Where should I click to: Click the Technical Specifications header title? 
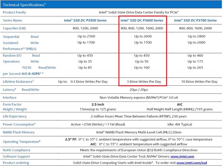[x=24, y=5]
